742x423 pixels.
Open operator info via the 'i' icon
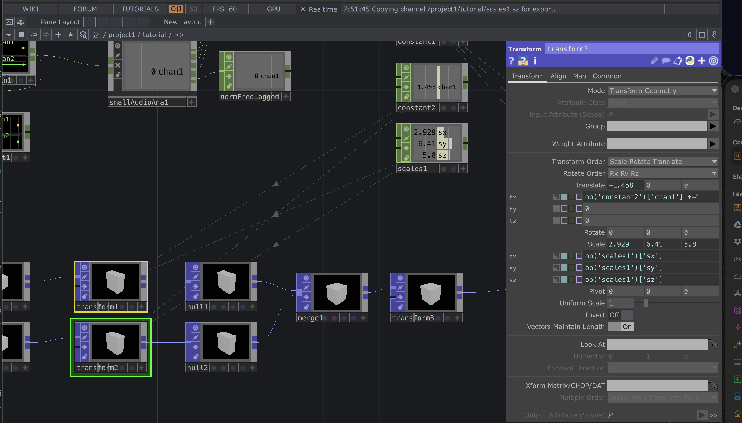tap(535, 61)
